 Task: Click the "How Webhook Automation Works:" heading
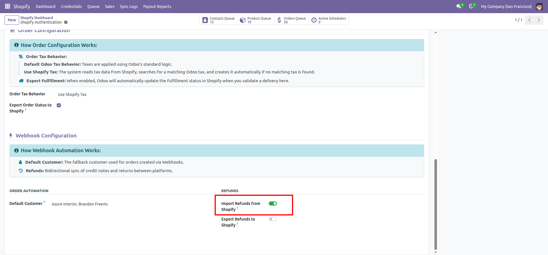click(x=61, y=151)
